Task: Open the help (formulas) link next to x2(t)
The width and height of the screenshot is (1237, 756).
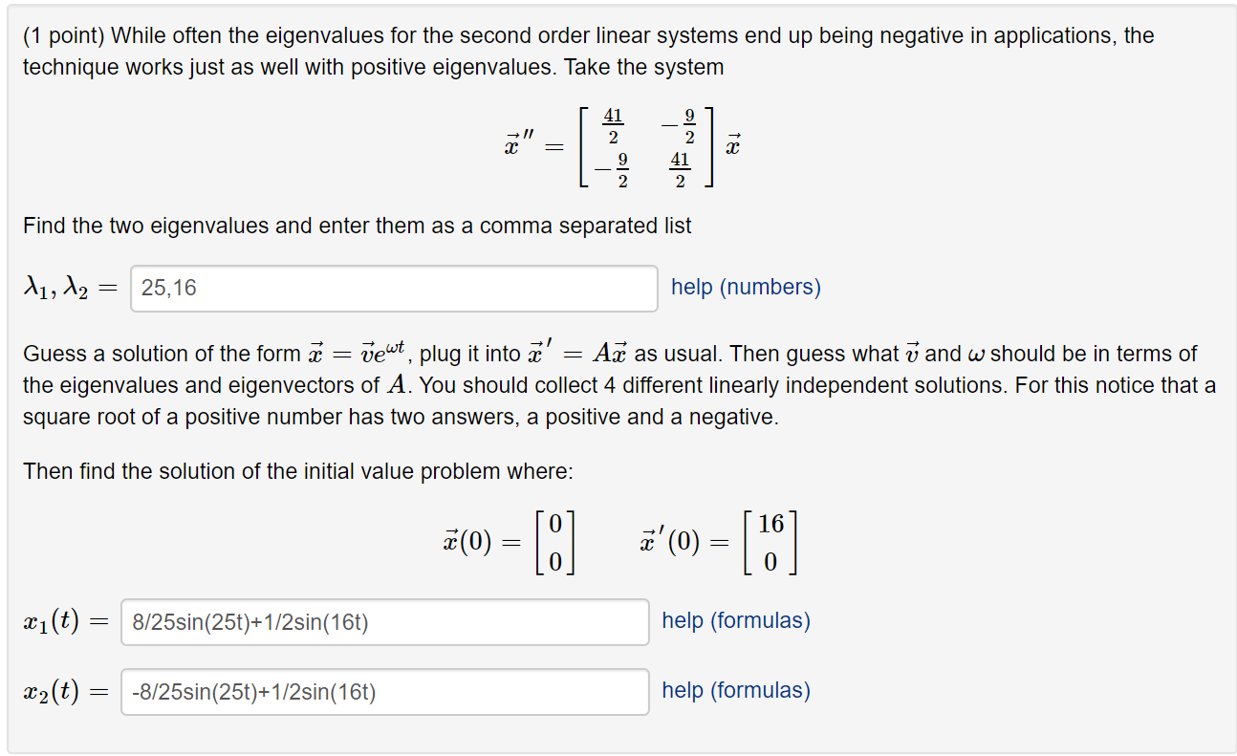Action: click(x=736, y=691)
